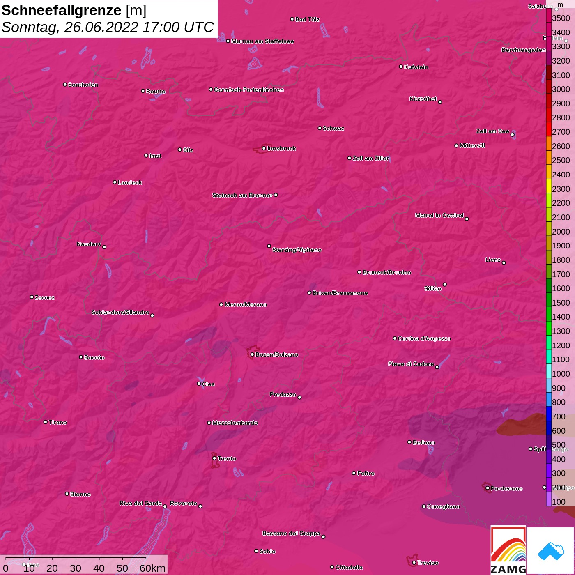575x575 pixels.
Task: Click the Zell am See label
Action: point(493,131)
